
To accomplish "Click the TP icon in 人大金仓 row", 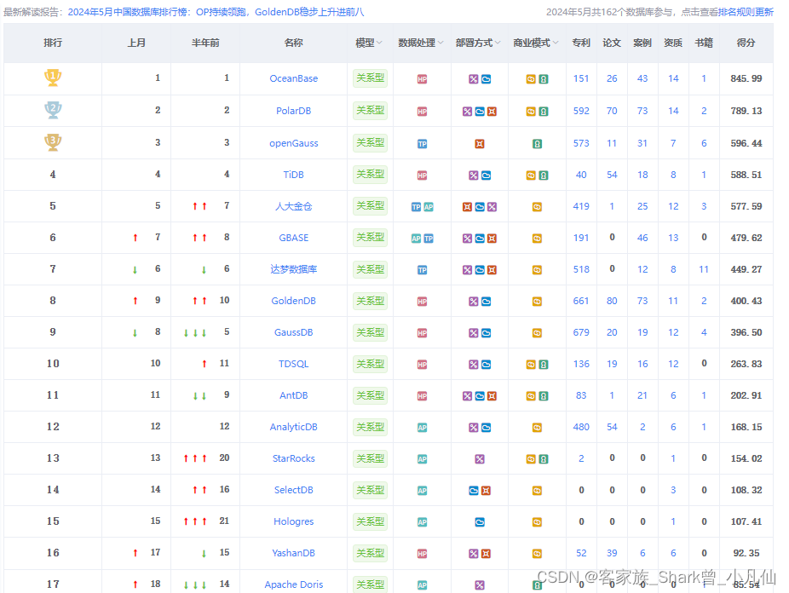I will tap(416, 207).
